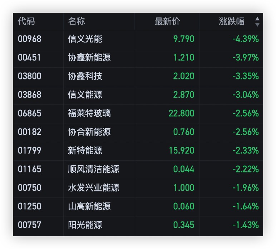Click the 名称 column header
The image size is (276, 249).
pos(77,21)
